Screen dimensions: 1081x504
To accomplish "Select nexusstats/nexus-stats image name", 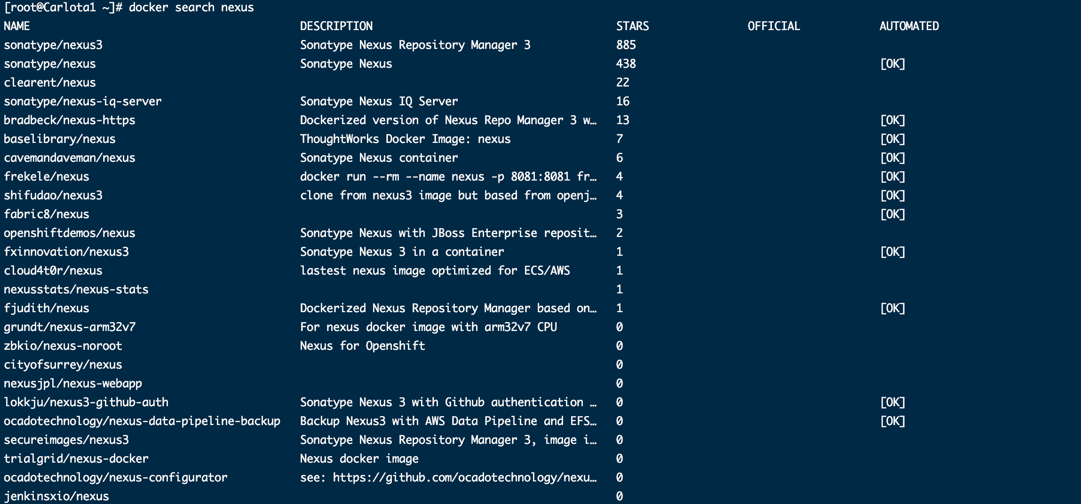I will pyautogui.click(x=76, y=290).
